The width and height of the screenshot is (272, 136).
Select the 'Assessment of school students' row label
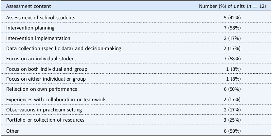(x=41, y=18)
